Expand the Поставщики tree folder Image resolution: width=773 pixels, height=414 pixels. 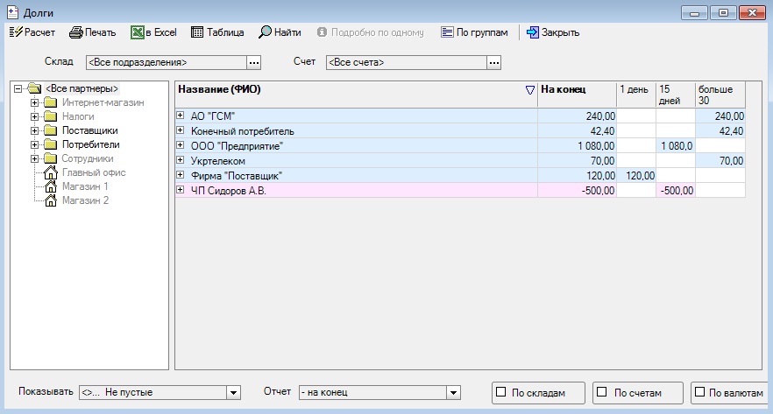click(35, 130)
